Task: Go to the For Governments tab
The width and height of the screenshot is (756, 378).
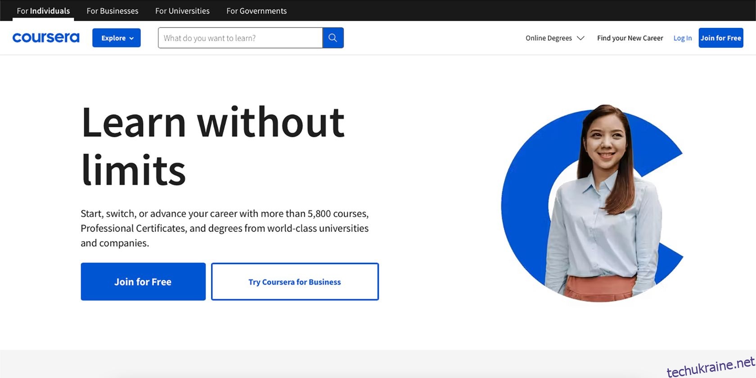Action: pyautogui.click(x=256, y=11)
